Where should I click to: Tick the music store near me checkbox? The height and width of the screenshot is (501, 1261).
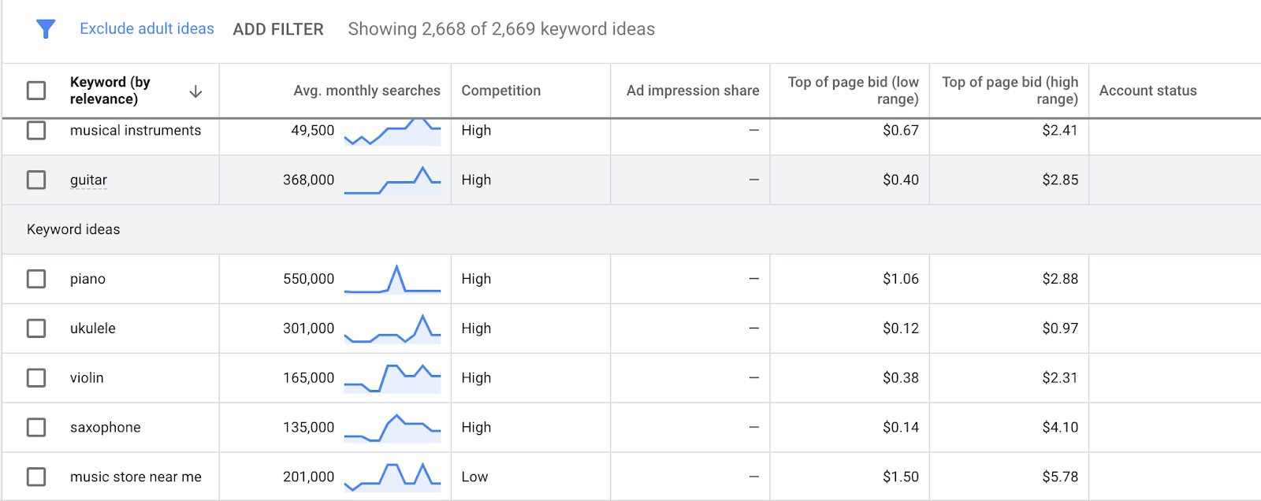36,477
